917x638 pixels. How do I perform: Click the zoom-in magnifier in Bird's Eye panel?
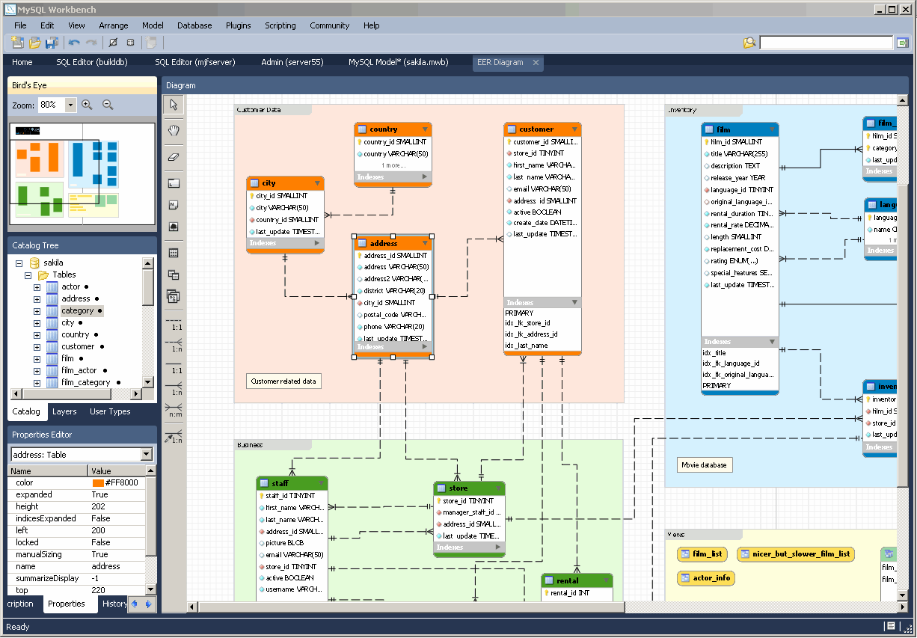88,105
